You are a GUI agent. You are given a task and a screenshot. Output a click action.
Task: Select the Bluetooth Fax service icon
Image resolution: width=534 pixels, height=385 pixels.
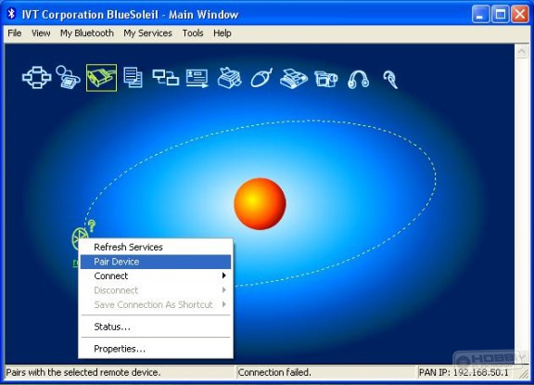(x=294, y=78)
